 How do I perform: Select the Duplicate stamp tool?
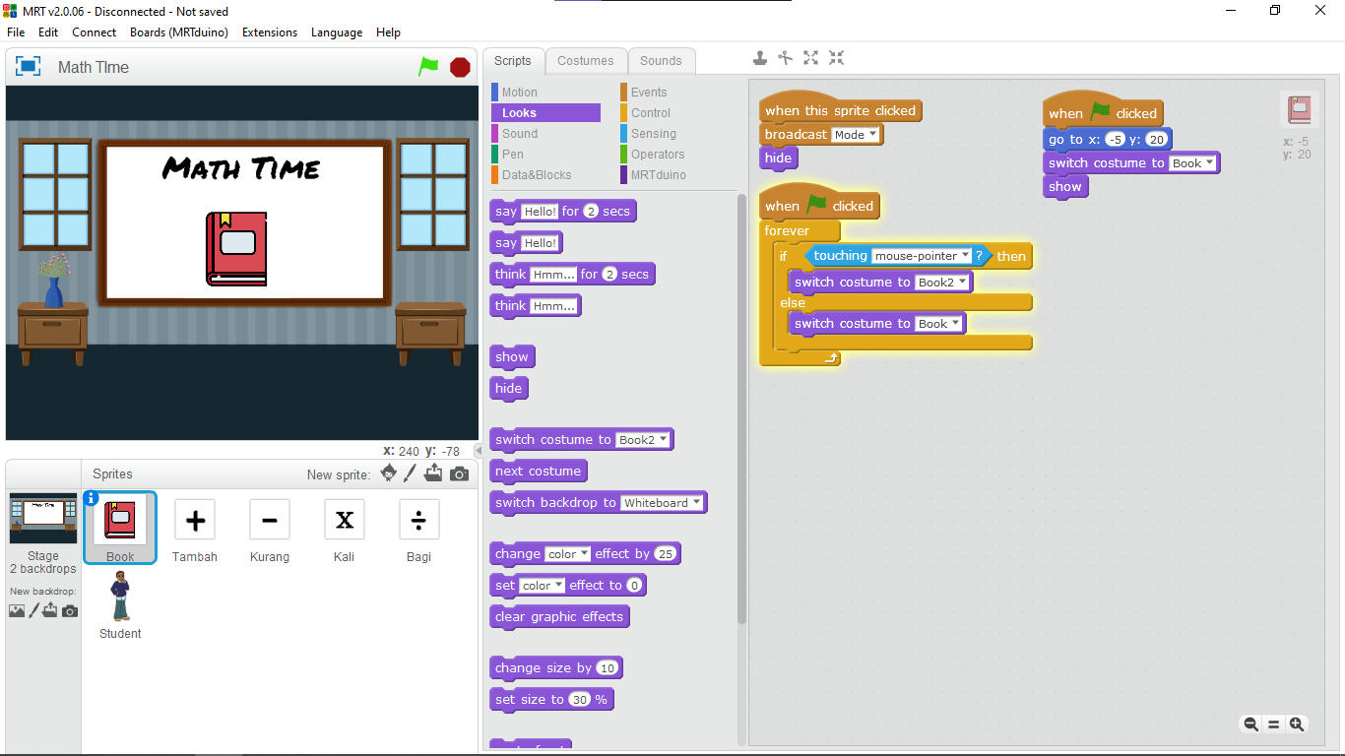[760, 58]
